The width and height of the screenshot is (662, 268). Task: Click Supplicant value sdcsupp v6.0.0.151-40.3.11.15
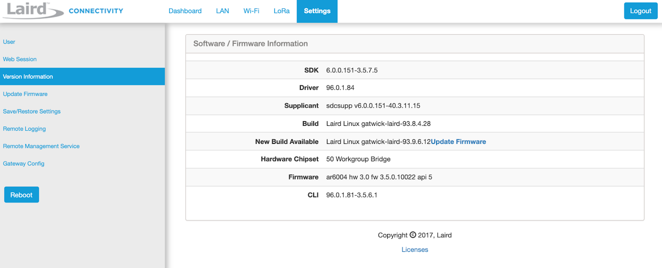373,106
